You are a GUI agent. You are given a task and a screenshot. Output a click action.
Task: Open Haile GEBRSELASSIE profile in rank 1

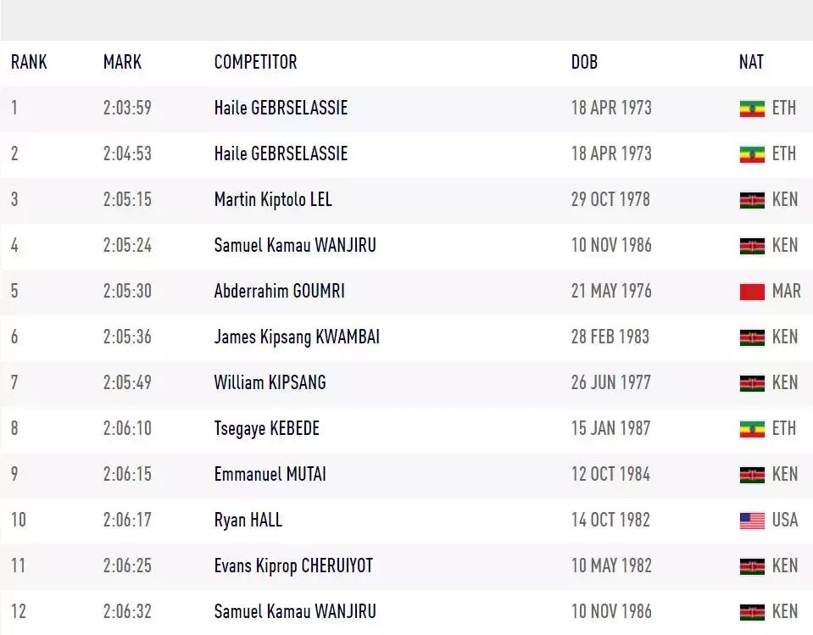pyautogui.click(x=281, y=108)
